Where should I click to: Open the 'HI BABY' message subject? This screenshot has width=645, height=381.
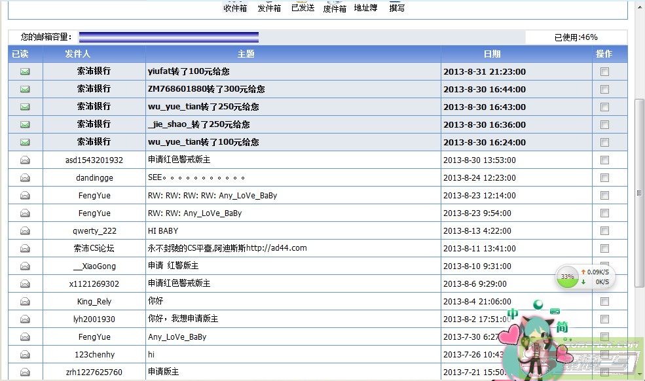pos(163,230)
